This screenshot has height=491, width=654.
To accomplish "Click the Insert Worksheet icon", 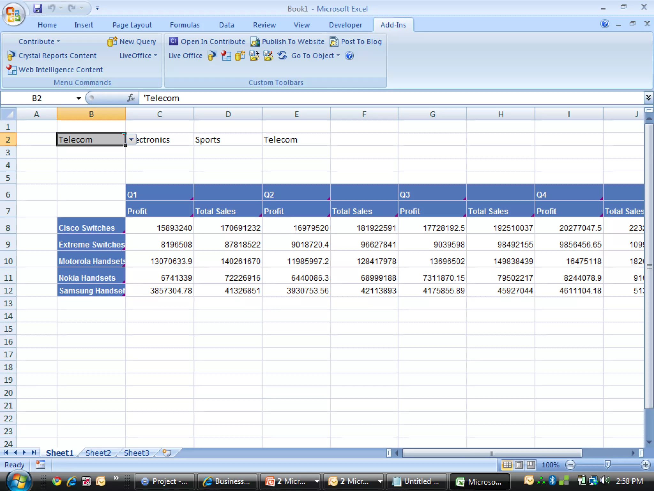I will click(167, 453).
